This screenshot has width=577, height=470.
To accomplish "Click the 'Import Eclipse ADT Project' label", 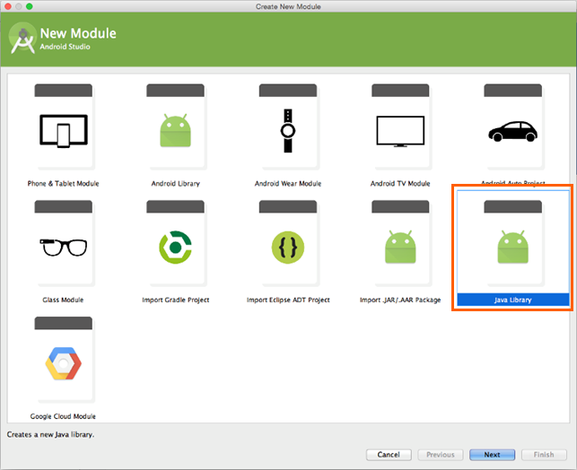I will point(288,300).
